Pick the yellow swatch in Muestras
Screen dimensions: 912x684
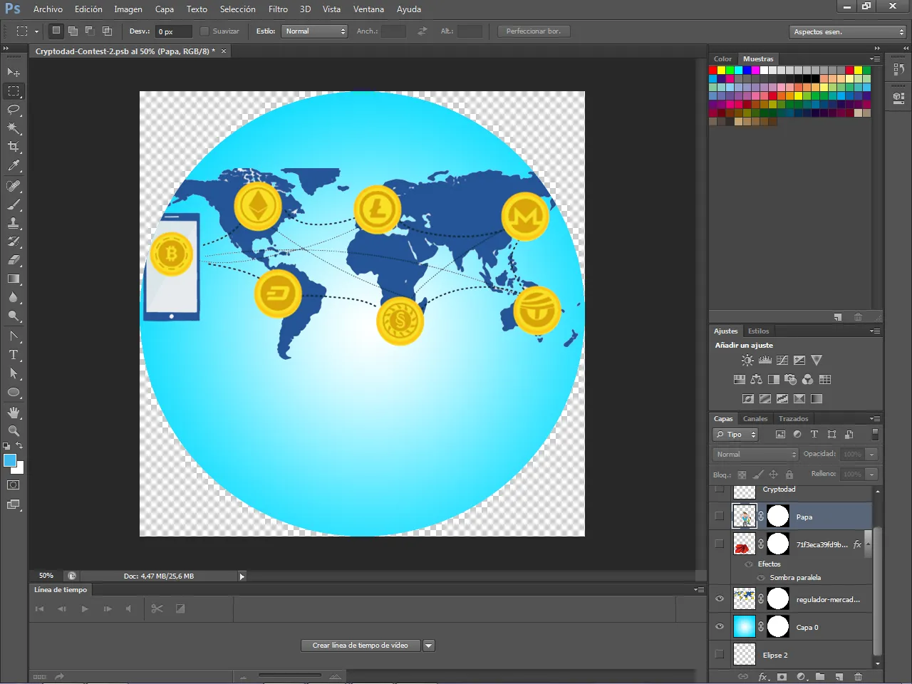click(x=721, y=71)
